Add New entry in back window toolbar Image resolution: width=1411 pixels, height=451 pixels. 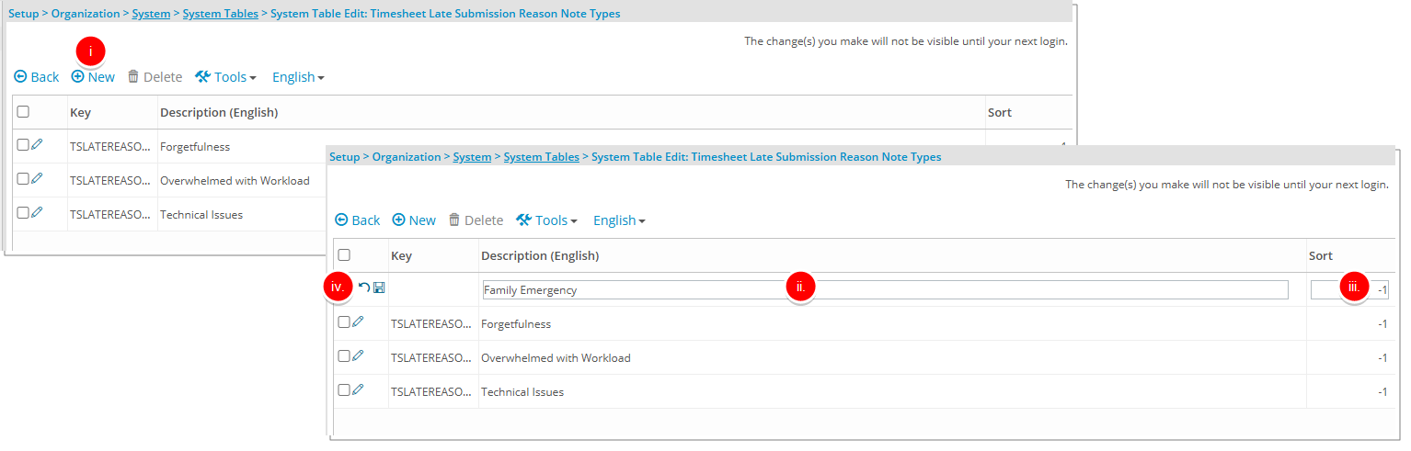click(93, 77)
